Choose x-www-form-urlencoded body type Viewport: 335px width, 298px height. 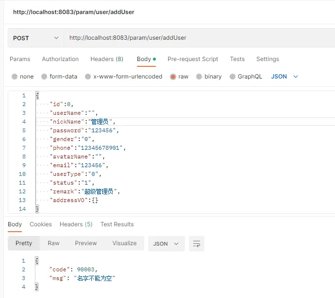click(x=88, y=77)
